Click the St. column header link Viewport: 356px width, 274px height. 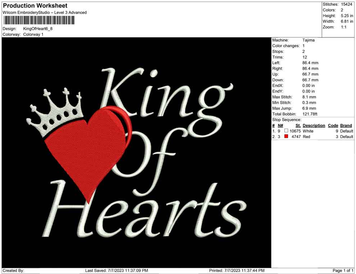[297, 125]
